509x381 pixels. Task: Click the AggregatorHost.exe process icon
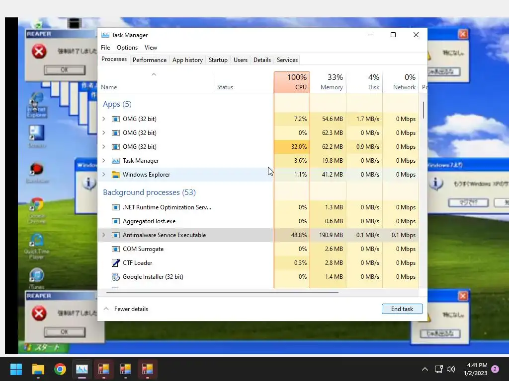tap(115, 221)
